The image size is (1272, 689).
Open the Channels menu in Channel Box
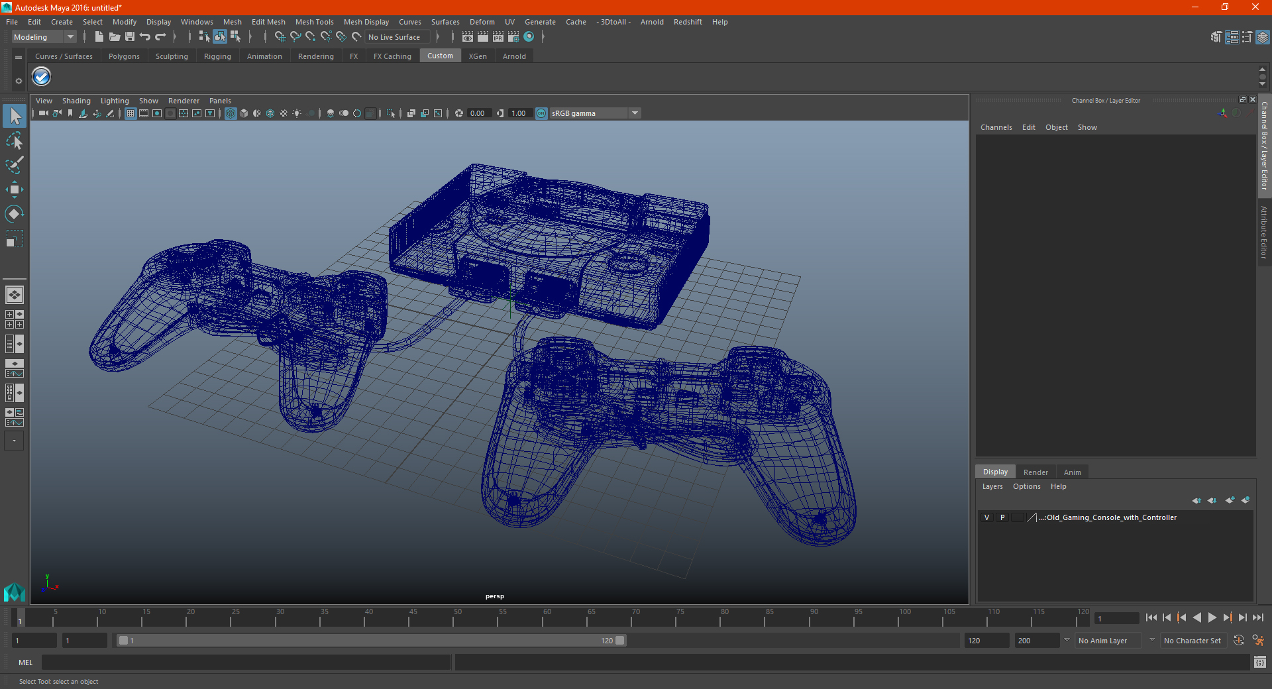[x=996, y=127]
